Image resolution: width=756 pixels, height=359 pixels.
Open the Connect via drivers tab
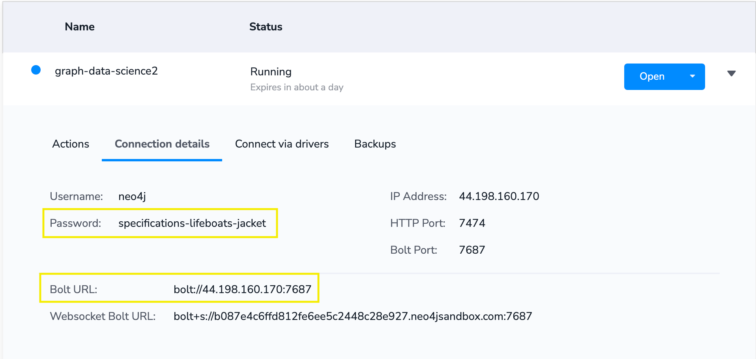click(282, 144)
